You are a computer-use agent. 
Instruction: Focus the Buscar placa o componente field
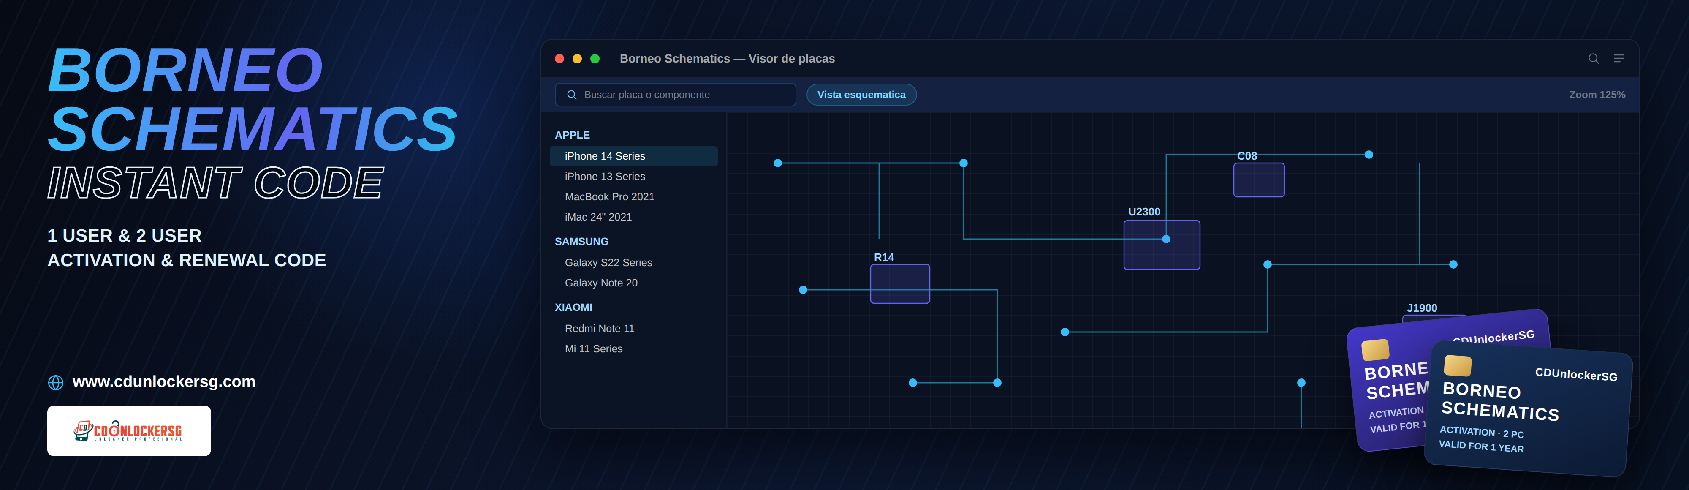click(x=675, y=95)
